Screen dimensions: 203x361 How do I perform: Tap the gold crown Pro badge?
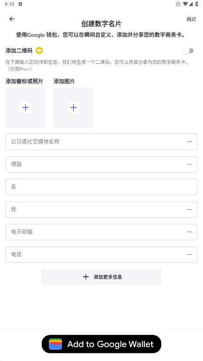click(40, 50)
